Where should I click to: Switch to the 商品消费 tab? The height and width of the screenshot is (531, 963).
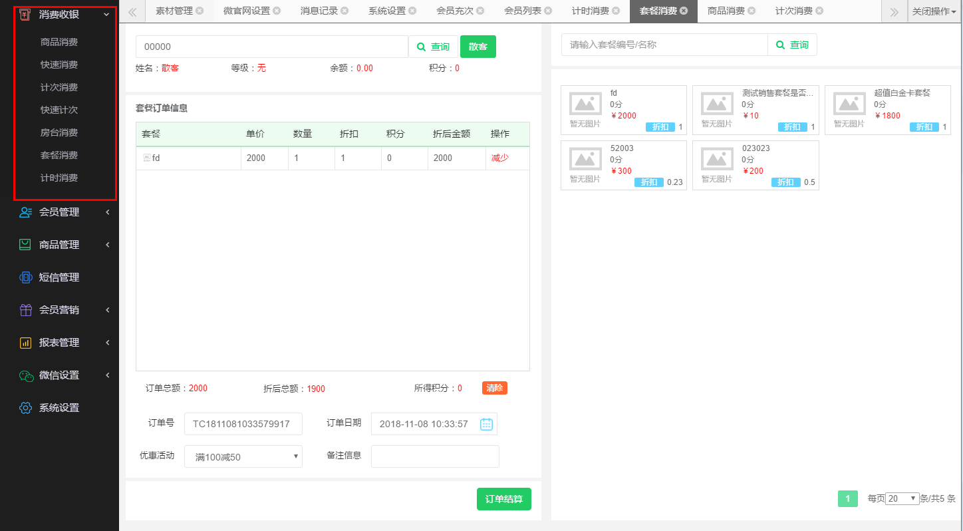726,11
